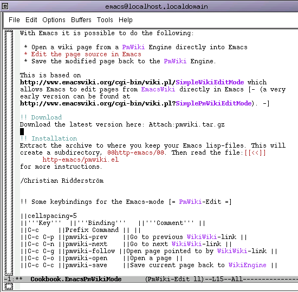
Task: Click the 'pmwiki-follow' binding text
Action: 90,251
